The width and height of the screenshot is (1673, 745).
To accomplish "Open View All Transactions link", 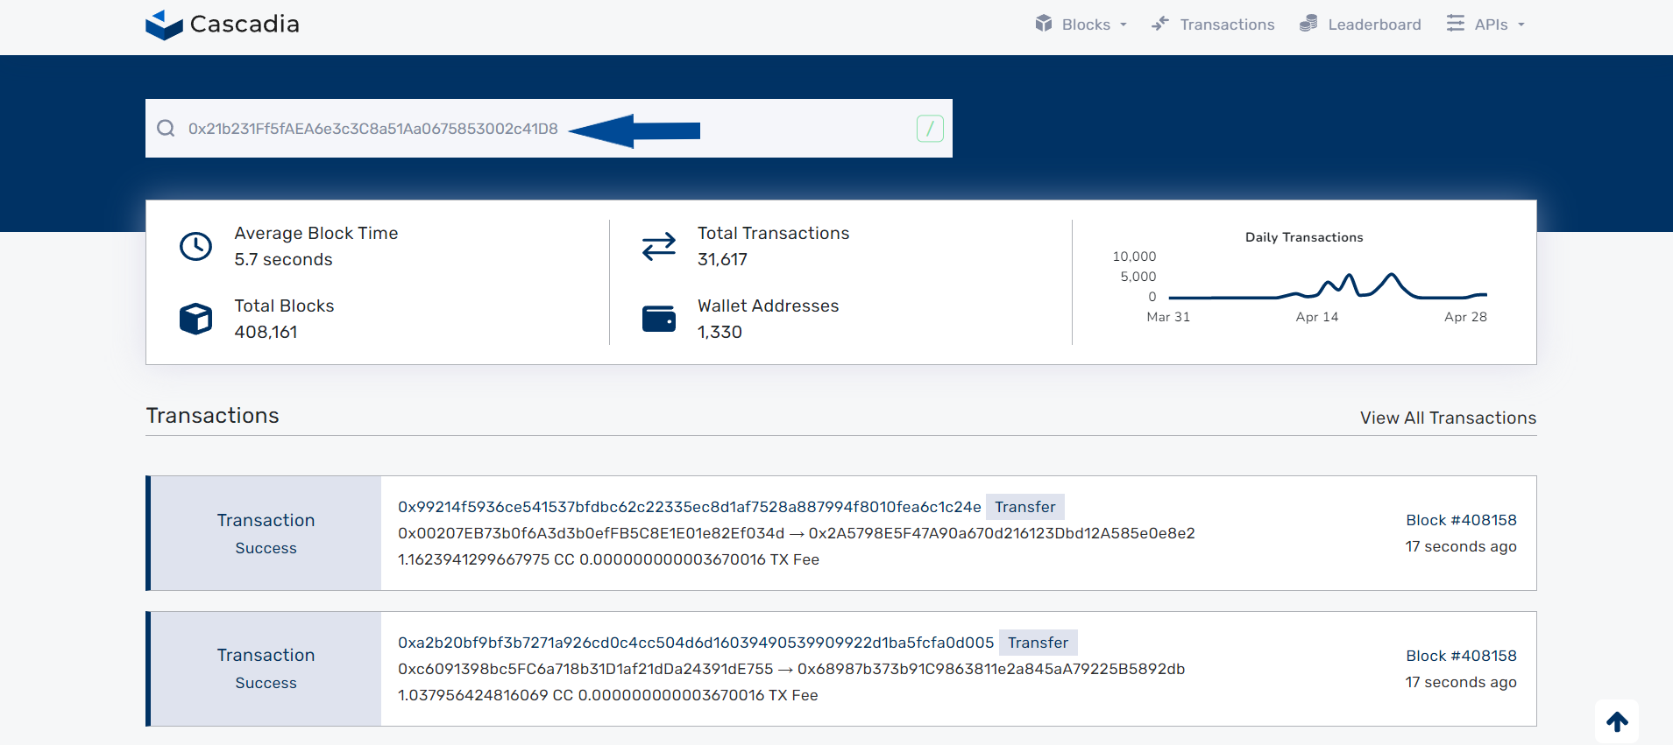I will point(1448,418).
